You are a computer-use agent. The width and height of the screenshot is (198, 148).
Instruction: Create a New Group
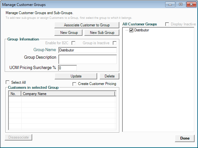click(68, 33)
